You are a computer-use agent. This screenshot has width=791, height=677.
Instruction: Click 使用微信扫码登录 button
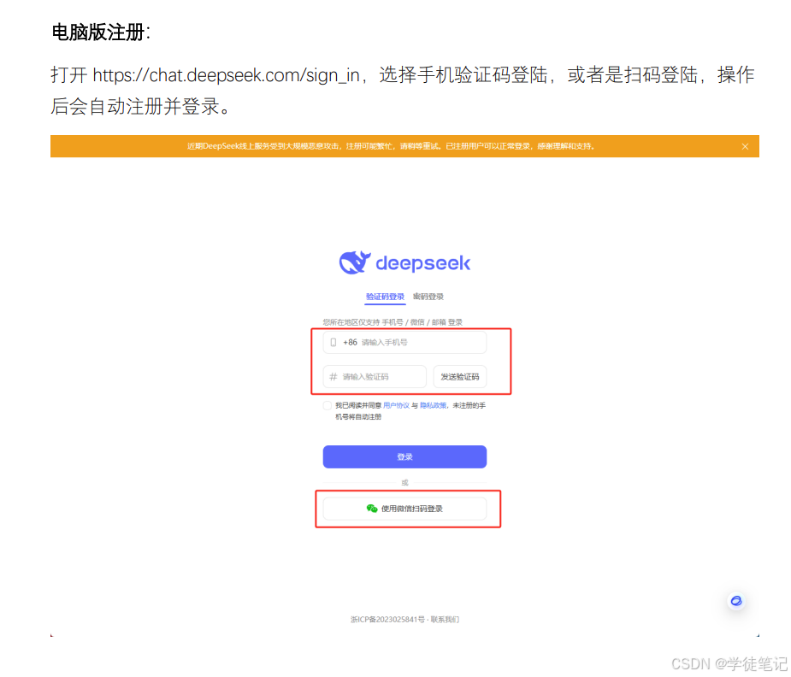coord(404,509)
